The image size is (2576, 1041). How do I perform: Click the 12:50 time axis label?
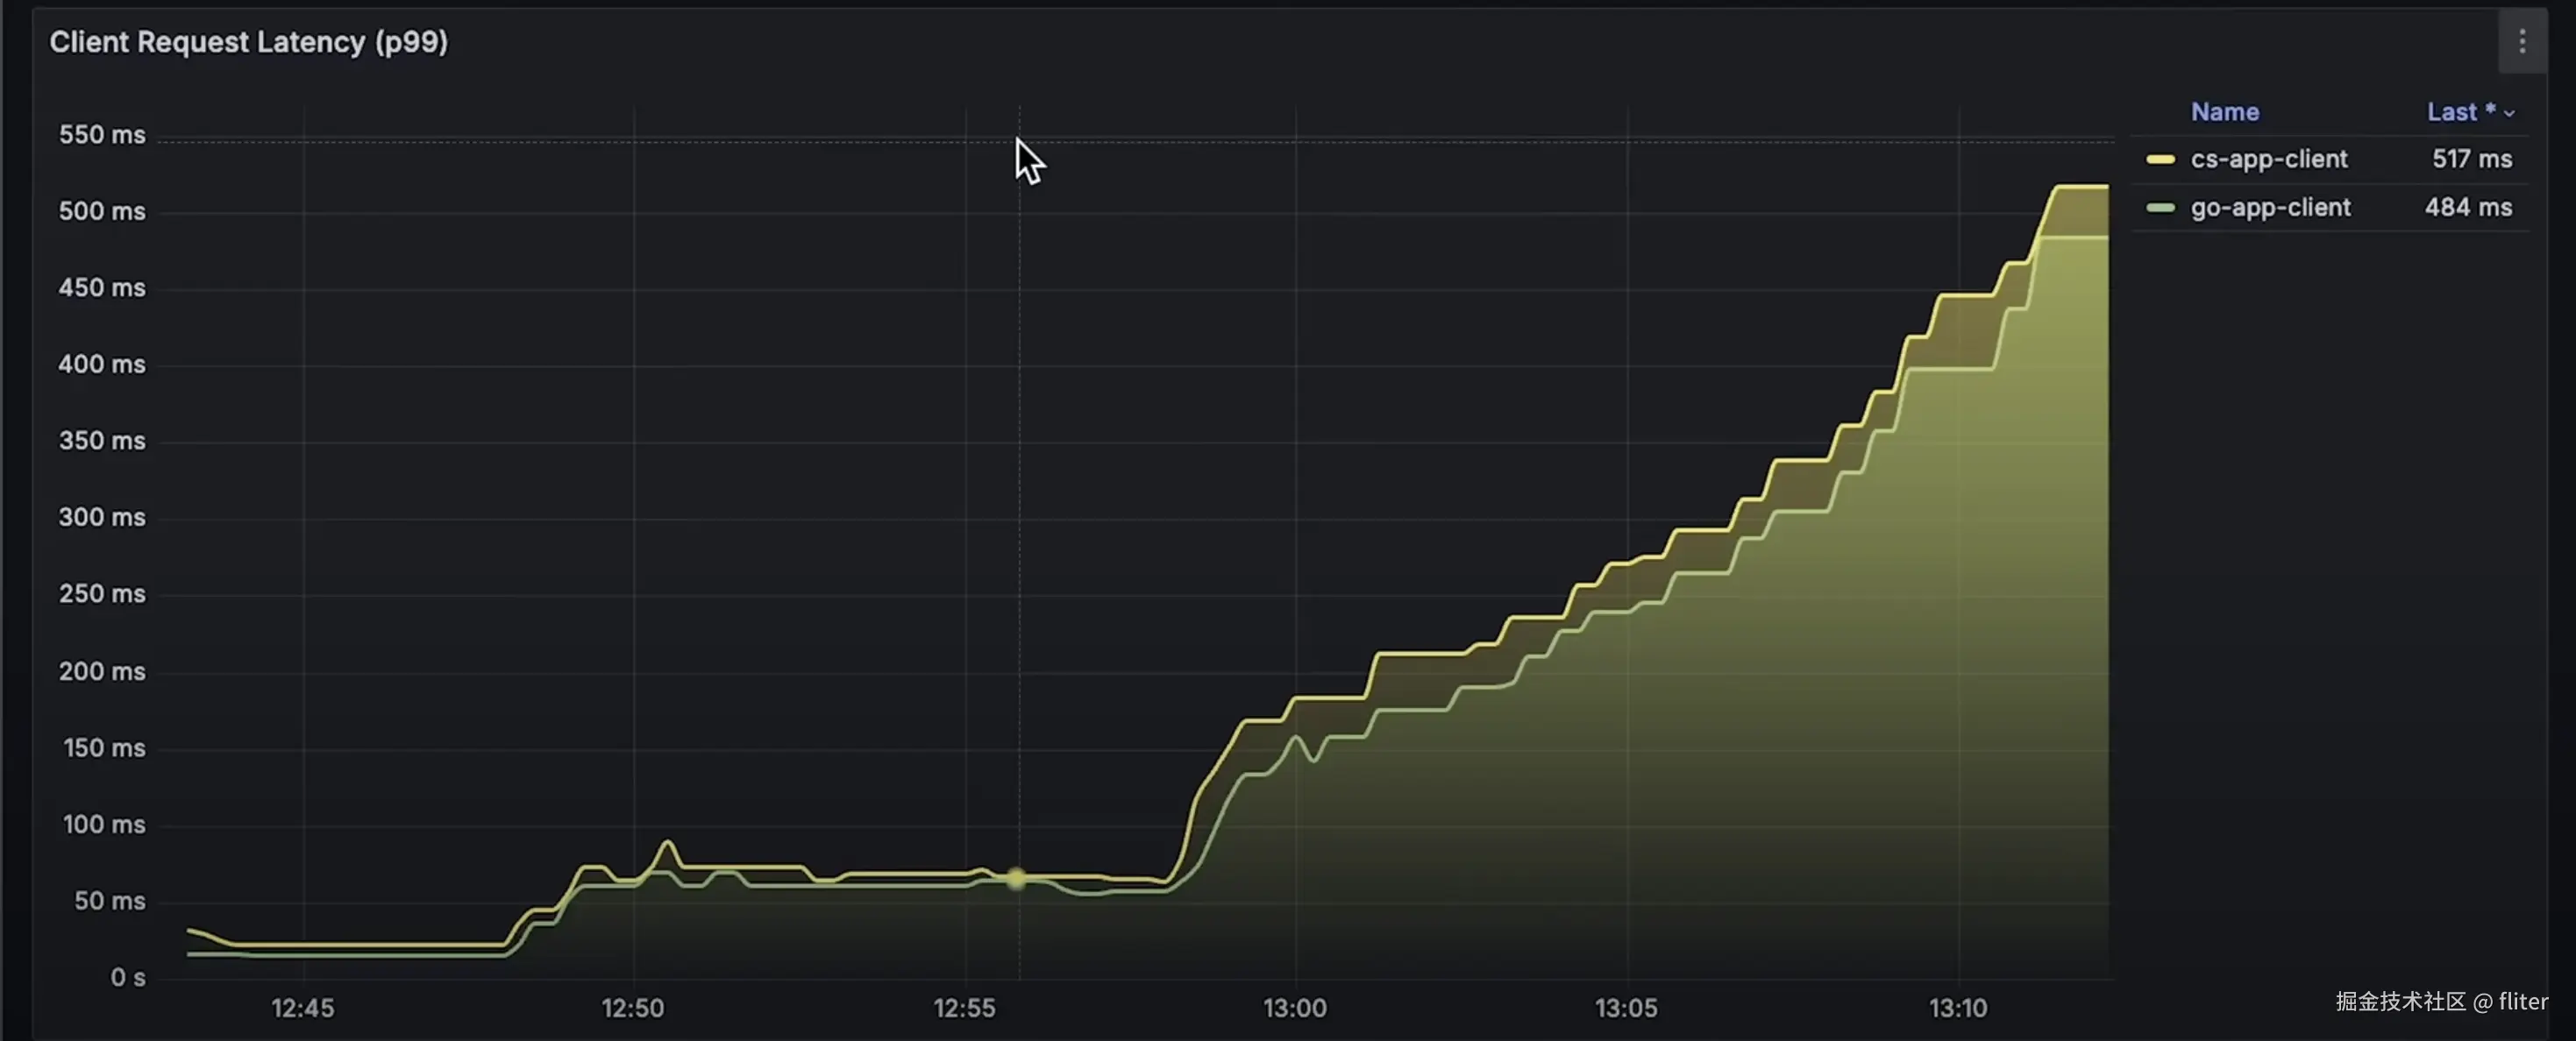click(632, 1008)
